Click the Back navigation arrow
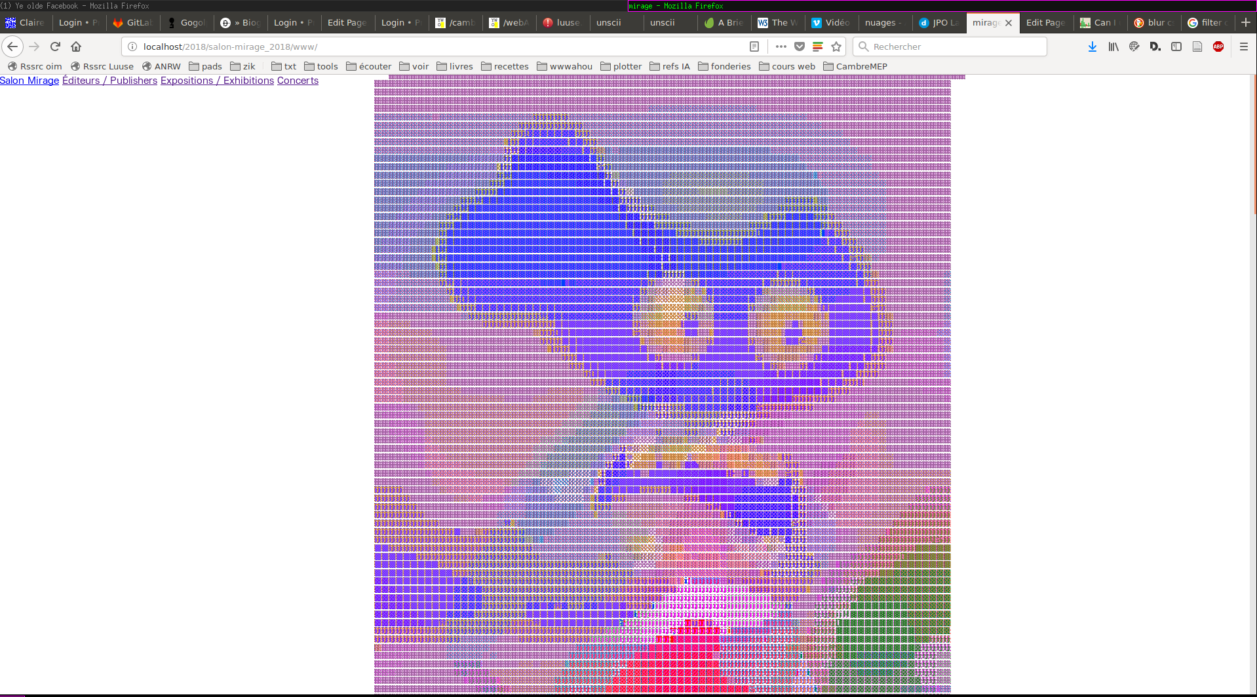The width and height of the screenshot is (1257, 697). coord(12,47)
